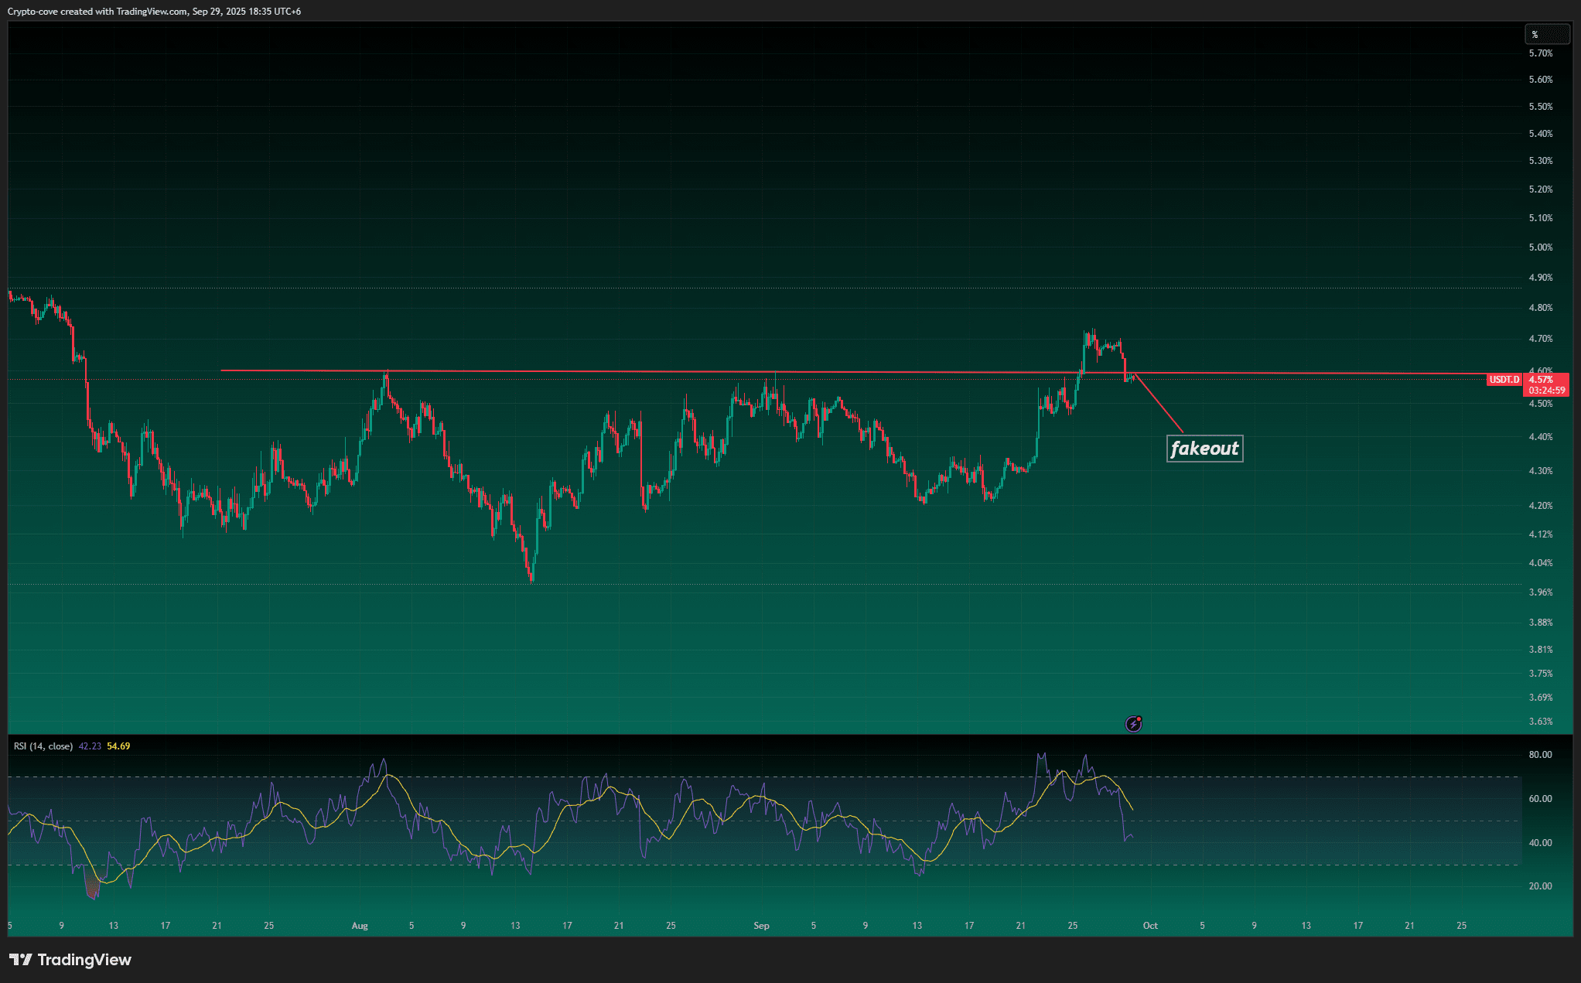Click the 5.00% price axis label
Screen dimensions: 1581x983
click(x=1541, y=247)
